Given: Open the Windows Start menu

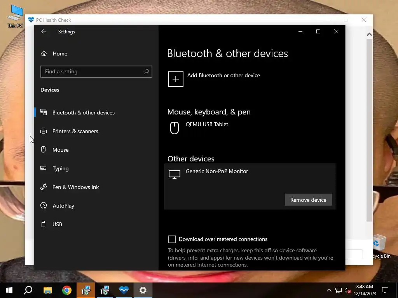Looking at the screenshot, I should [9, 290].
